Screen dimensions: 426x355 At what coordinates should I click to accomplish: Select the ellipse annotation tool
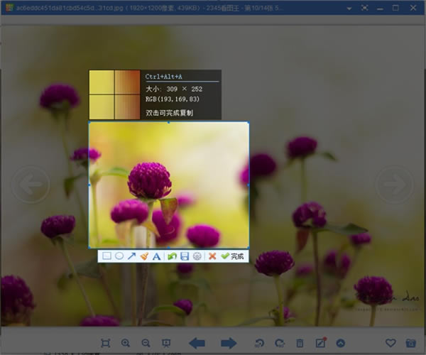119,256
